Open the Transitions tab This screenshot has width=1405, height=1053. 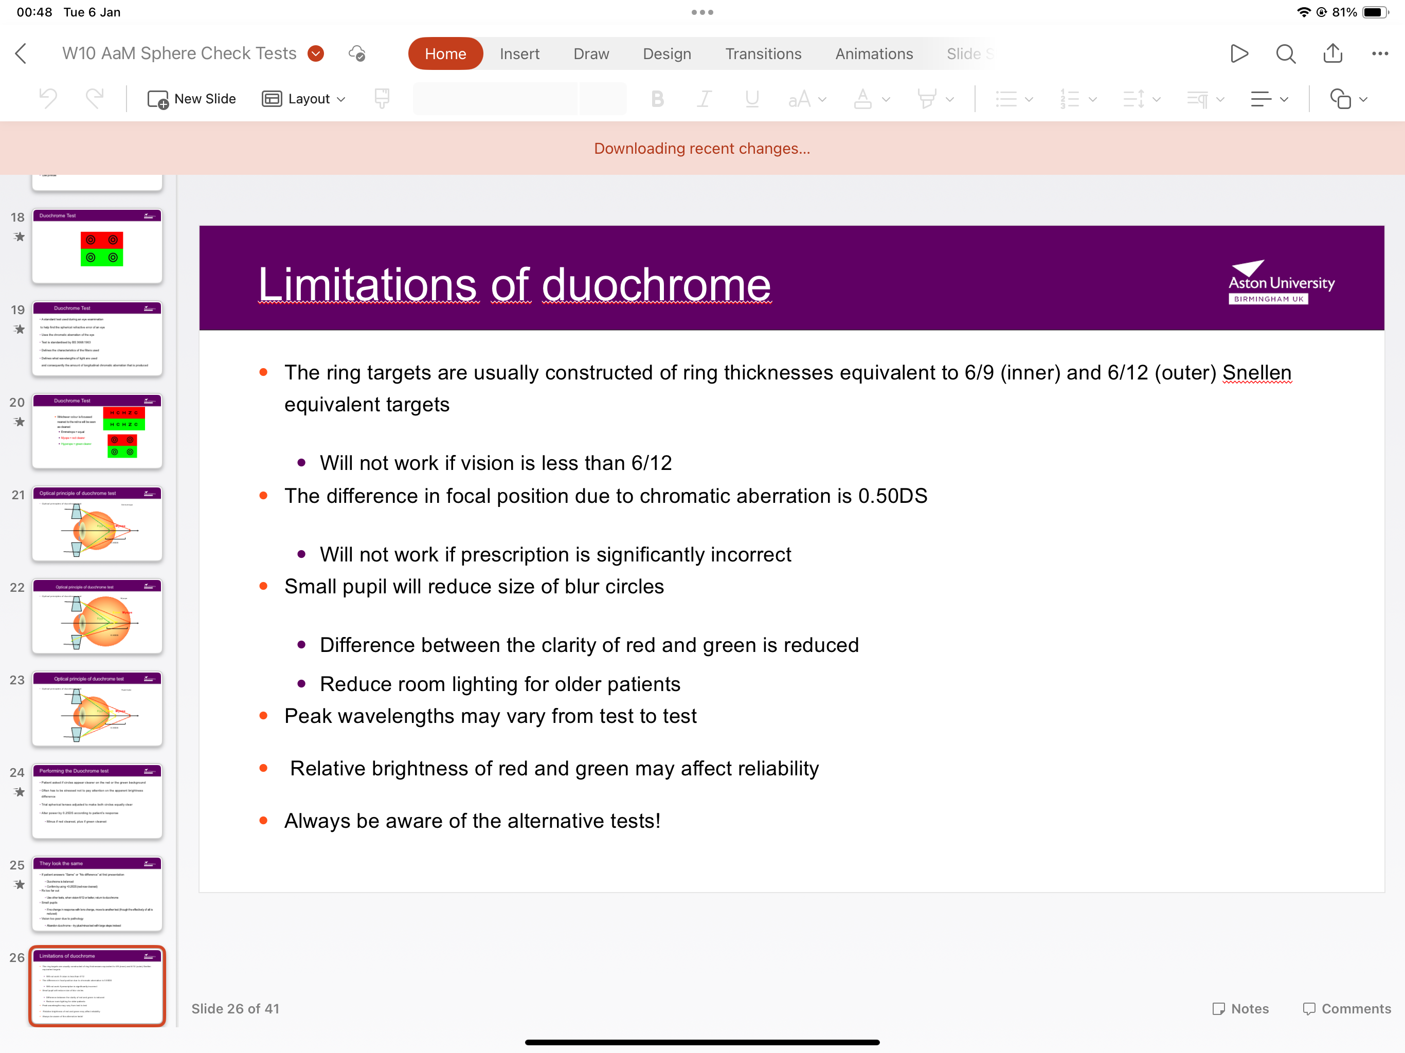tap(763, 54)
